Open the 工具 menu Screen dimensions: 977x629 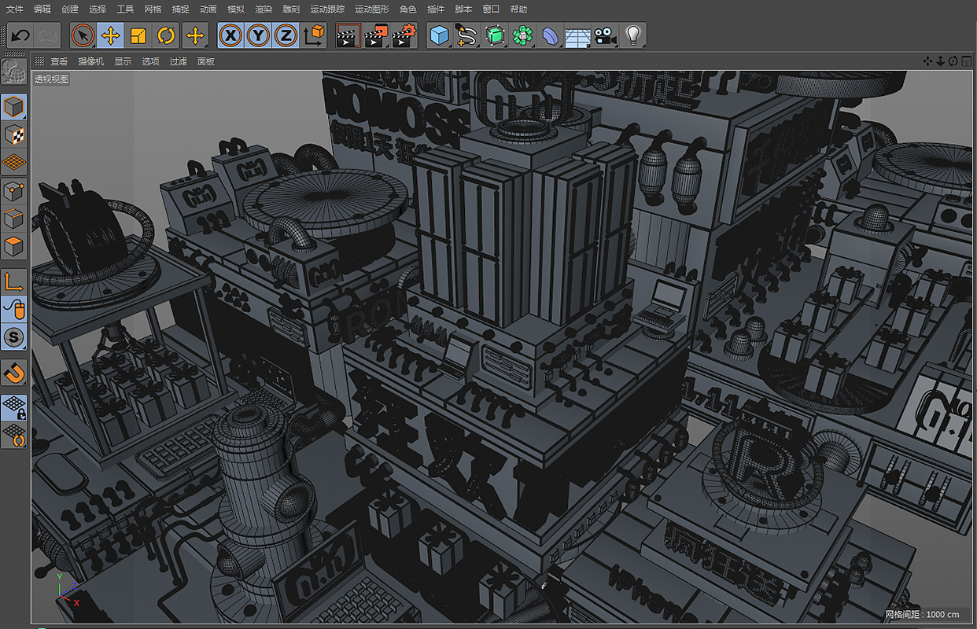(125, 9)
